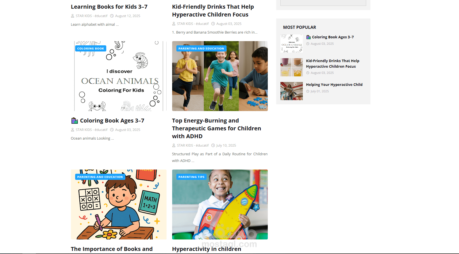Open Hyperactivity in children post title

coord(207,249)
